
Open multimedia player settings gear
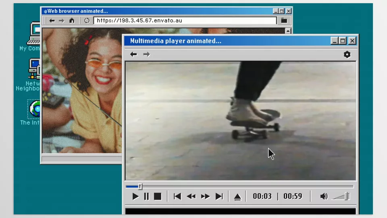347,54
